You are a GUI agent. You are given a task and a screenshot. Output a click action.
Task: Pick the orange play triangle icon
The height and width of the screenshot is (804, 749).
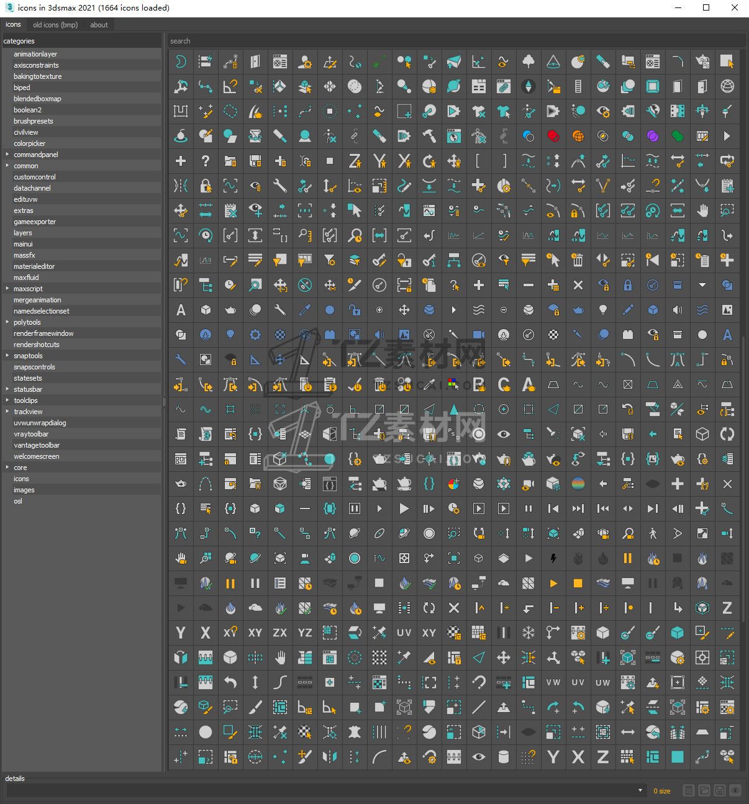(x=553, y=583)
